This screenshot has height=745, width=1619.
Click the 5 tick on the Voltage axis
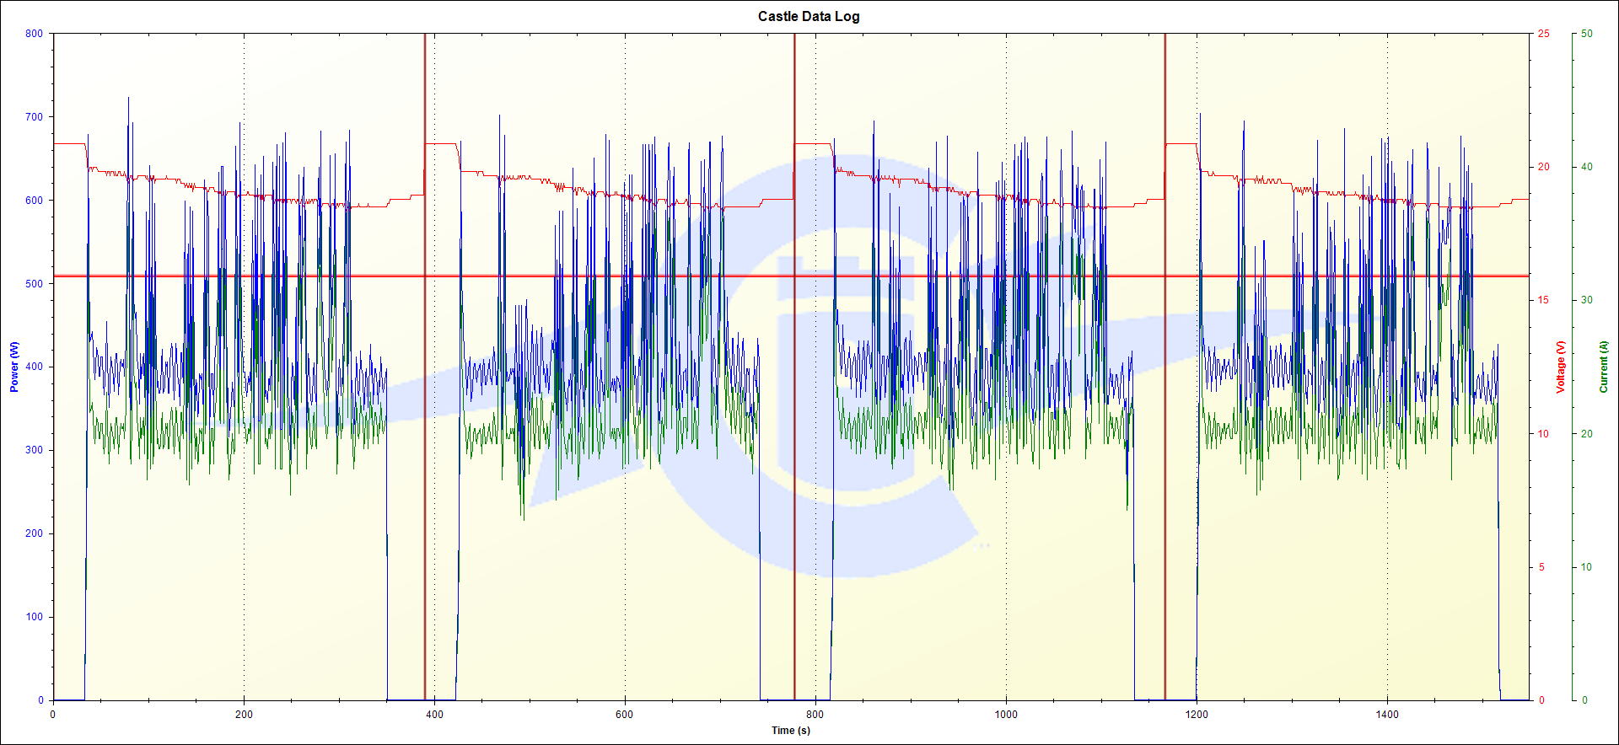coord(1541,567)
